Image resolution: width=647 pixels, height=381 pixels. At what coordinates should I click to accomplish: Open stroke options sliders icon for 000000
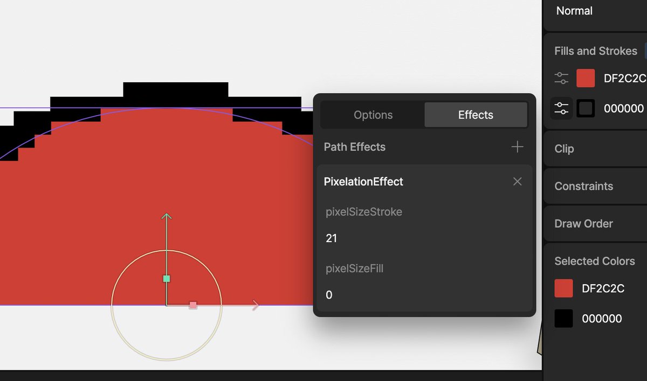click(x=561, y=108)
